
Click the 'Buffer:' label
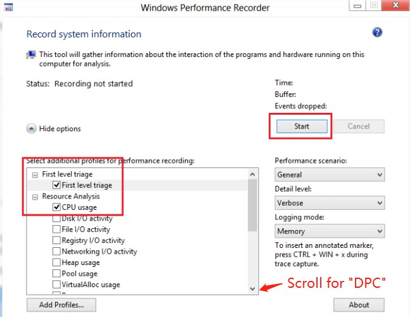pyautogui.click(x=285, y=94)
